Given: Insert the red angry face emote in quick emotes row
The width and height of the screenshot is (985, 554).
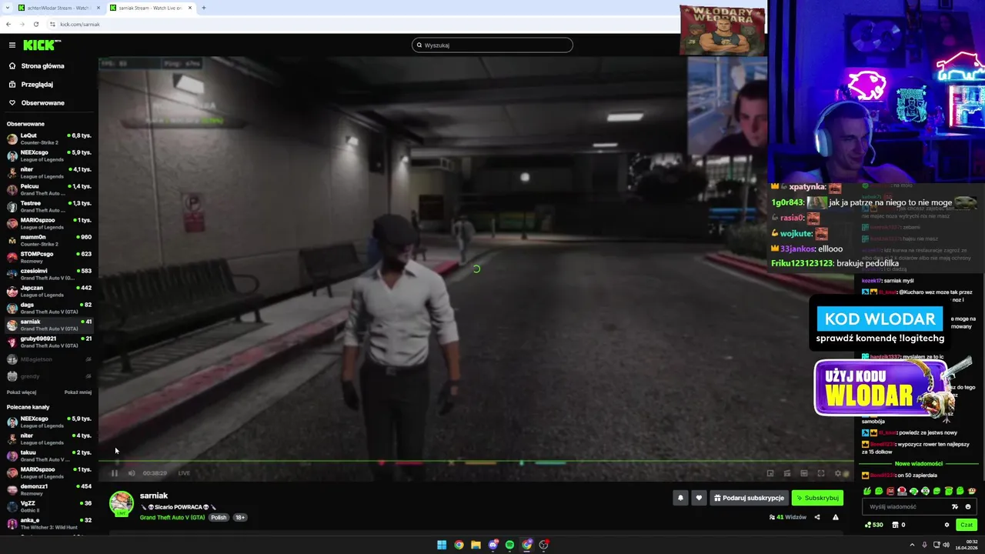Looking at the screenshot, I should [890, 491].
